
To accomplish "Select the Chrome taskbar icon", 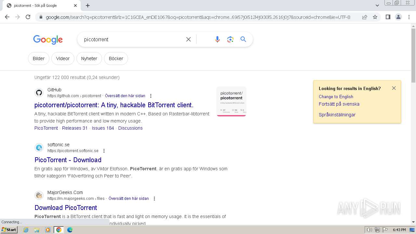I will pos(59,230).
